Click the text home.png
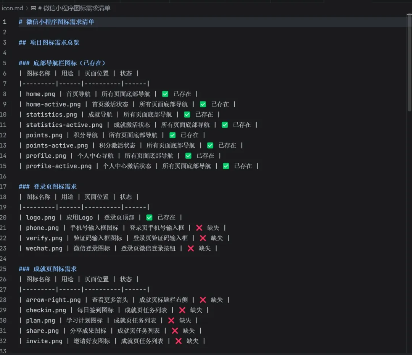Screen dimensions: 412x355 [x=40, y=94]
